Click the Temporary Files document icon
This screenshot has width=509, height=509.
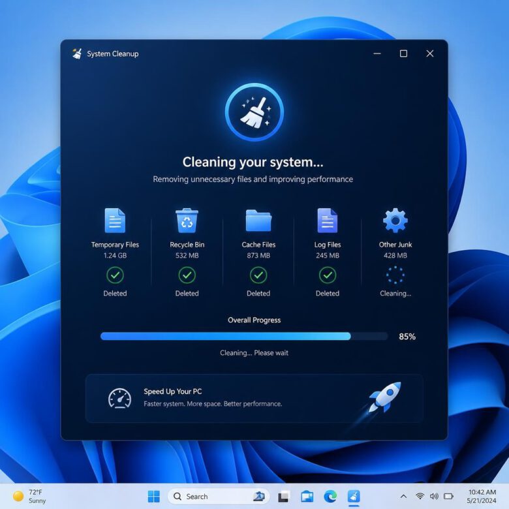[115, 221]
